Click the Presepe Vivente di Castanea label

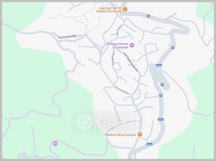click(118, 45)
